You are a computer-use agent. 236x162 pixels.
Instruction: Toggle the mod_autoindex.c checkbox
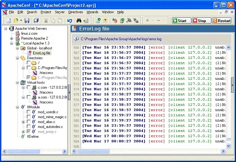pyautogui.click(x=29, y=127)
